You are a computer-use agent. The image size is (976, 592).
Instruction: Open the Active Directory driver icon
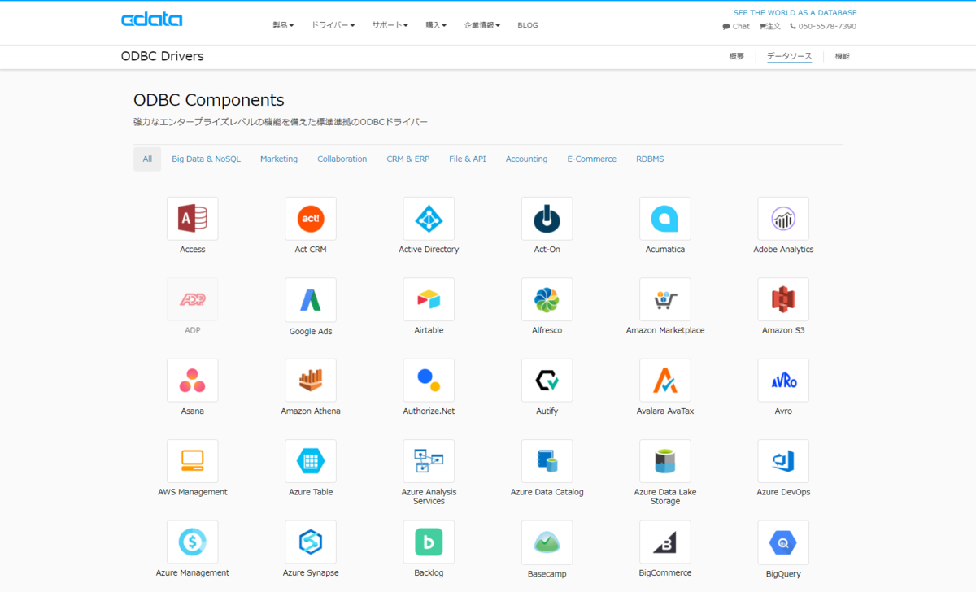pyautogui.click(x=429, y=219)
